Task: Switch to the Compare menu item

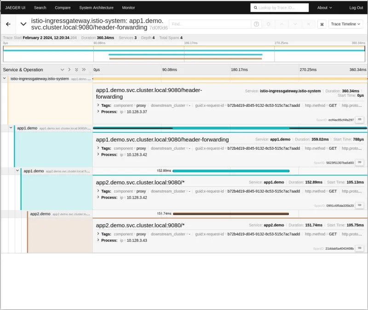Action: pyautogui.click(x=63, y=7)
